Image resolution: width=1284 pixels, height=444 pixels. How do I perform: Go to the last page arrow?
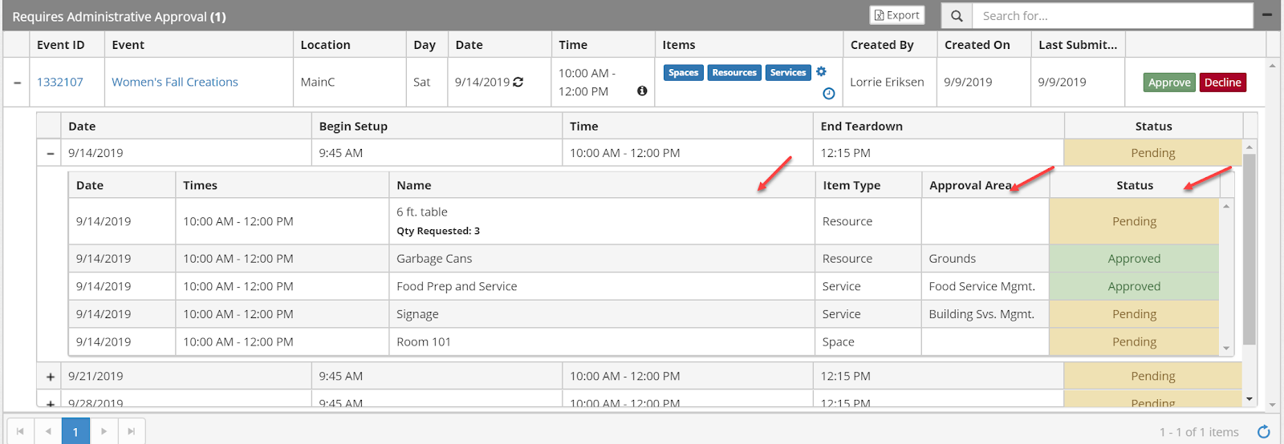click(132, 432)
